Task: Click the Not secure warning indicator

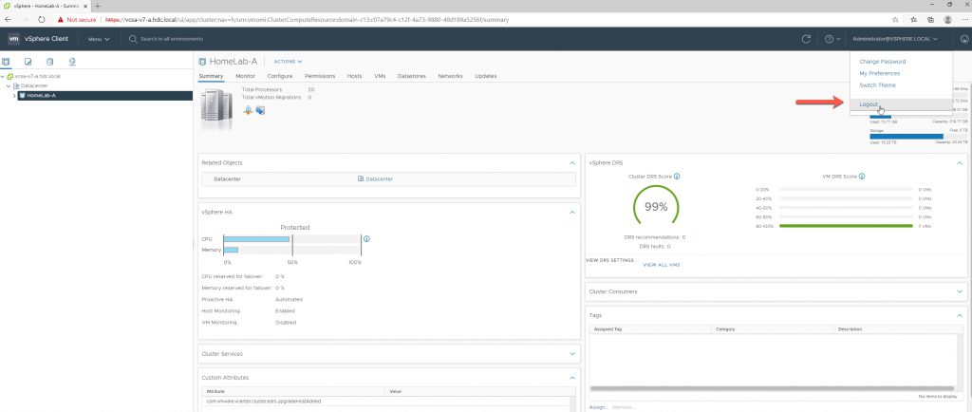Action: tap(77, 20)
